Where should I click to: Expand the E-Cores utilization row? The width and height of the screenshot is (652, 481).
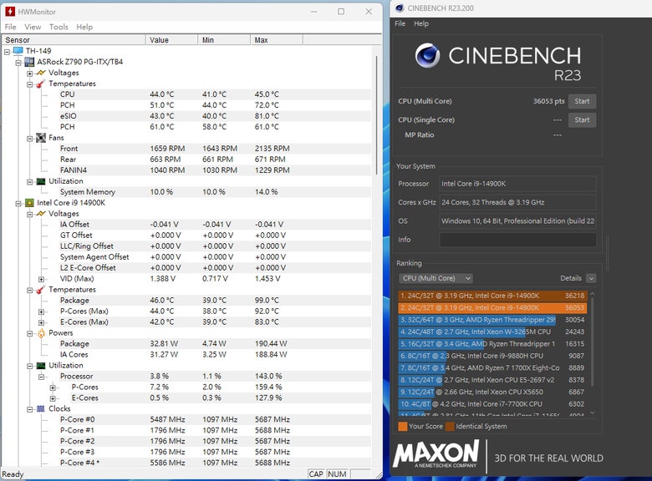tap(53, 398)
